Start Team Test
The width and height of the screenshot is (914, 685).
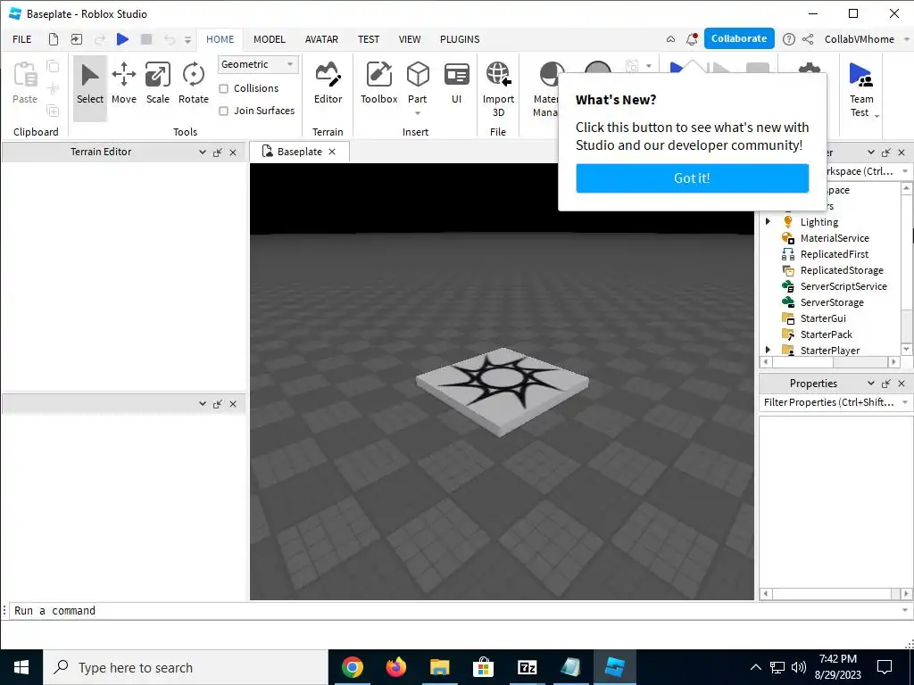click(x=860, y=83)
